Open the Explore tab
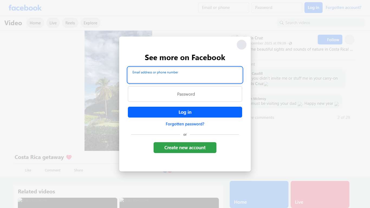Viewport: 370px width, 208px height. pos(90,23)
